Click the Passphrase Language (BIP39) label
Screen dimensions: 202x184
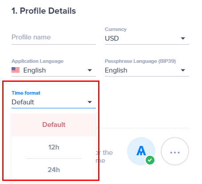[x=140, y=61]
